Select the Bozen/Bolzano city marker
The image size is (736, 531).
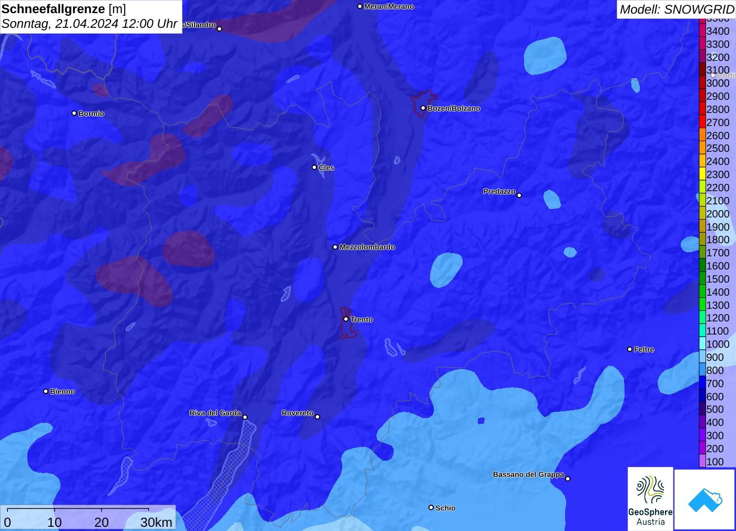click(423, 108)
